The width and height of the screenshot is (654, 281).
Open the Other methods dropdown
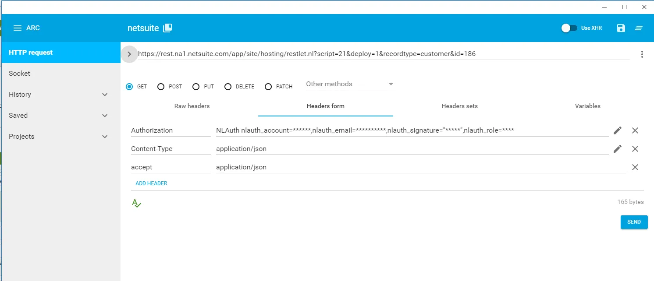pos(350,84)
